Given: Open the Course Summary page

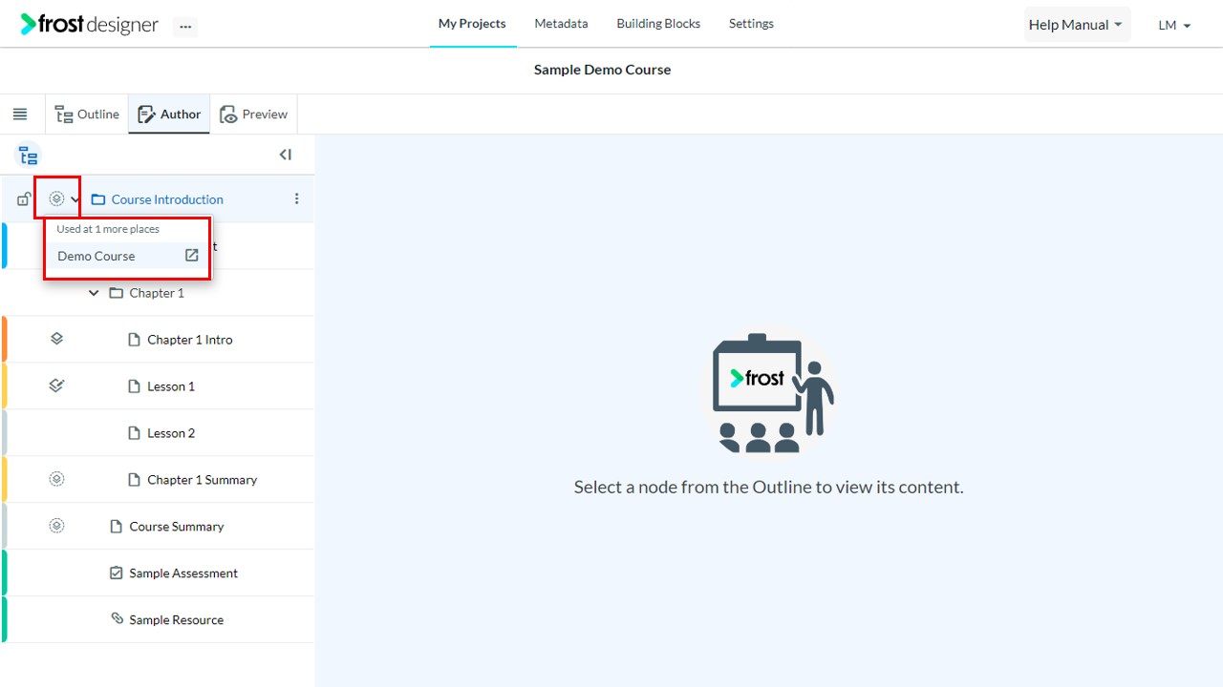Looking at the screenshot, I should 177,527.
